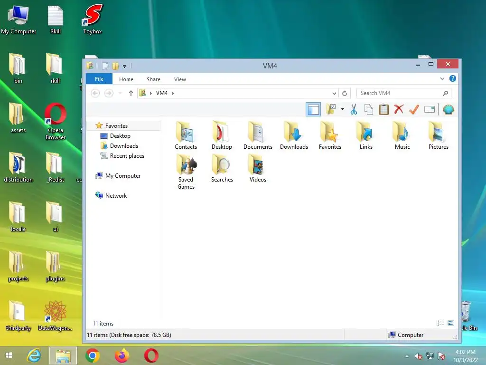Click the search magnifier icon

click(x=445, y=93)
